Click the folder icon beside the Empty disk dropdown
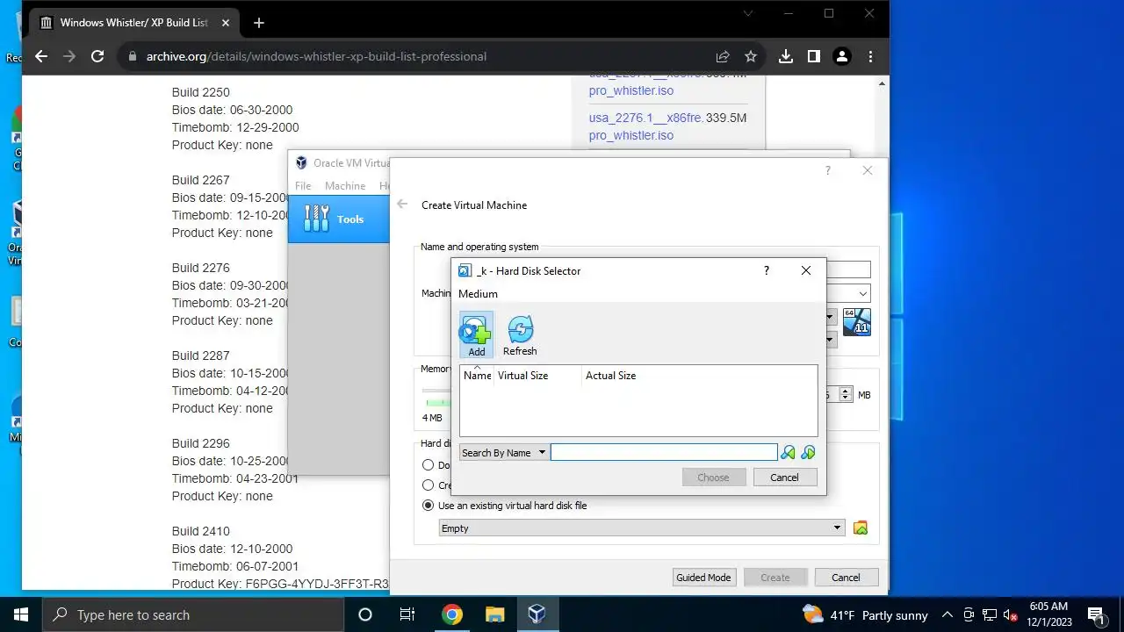Viewport: 1124px width, 632px height. [x=861, y=528]
